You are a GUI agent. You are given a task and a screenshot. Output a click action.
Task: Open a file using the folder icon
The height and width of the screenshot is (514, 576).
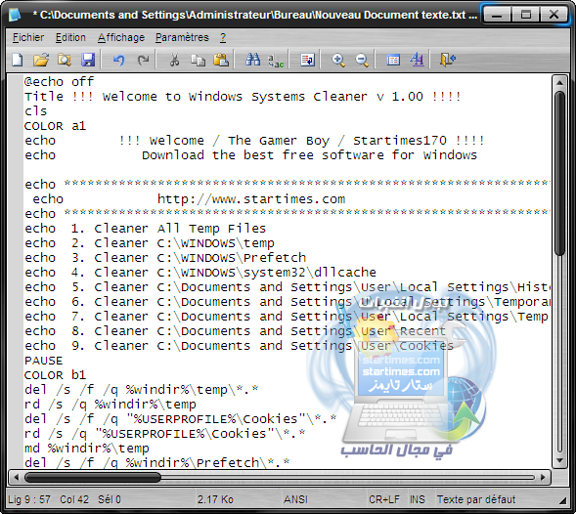pyautogui.click(x=41, y=60)
